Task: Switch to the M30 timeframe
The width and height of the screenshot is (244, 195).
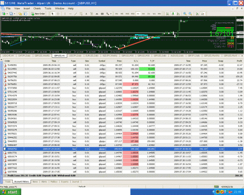Action: pos(133,14)
